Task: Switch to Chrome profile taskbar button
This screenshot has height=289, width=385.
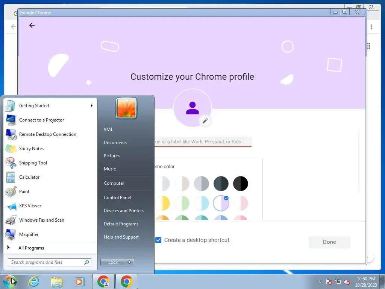Action: click(x=103, y=281)
